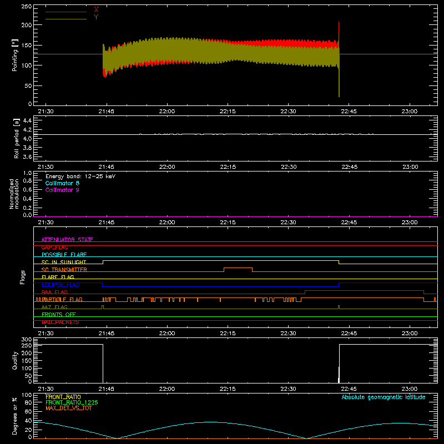Click the 4.4 tick on Roll period axis

click(x=27, y=120)
